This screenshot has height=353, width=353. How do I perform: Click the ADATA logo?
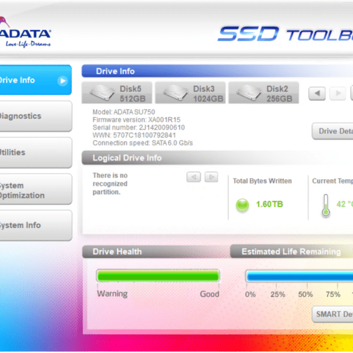25,32
